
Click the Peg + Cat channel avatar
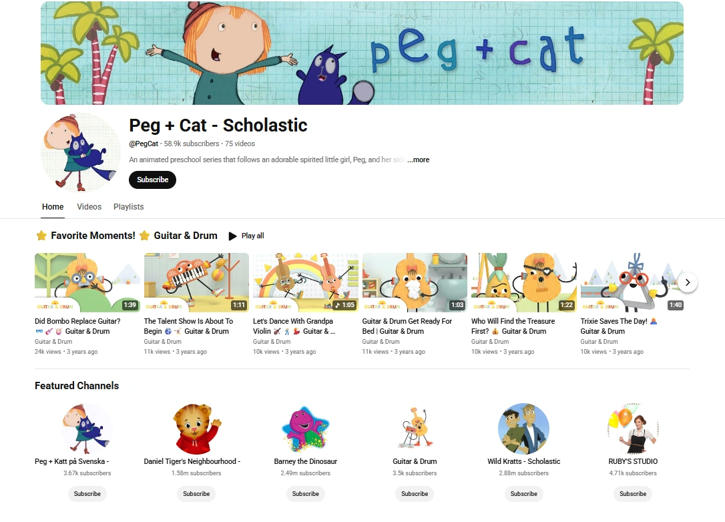click(x=80, y=152)
